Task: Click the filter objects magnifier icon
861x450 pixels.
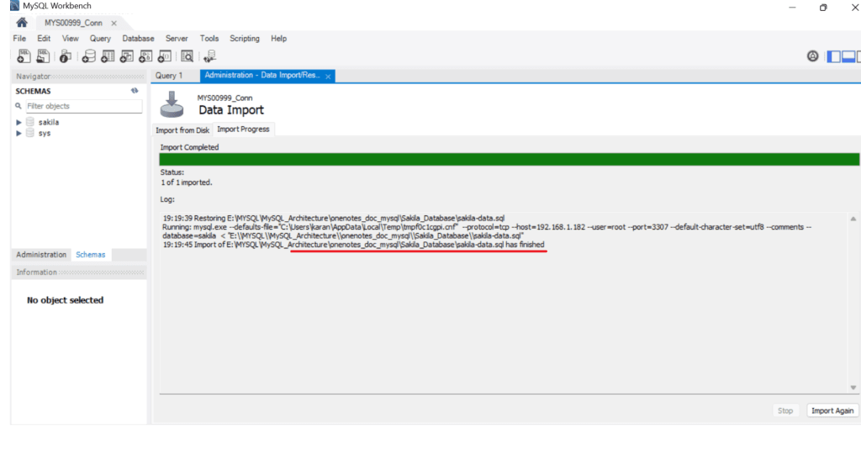Action: pos(18,106)
